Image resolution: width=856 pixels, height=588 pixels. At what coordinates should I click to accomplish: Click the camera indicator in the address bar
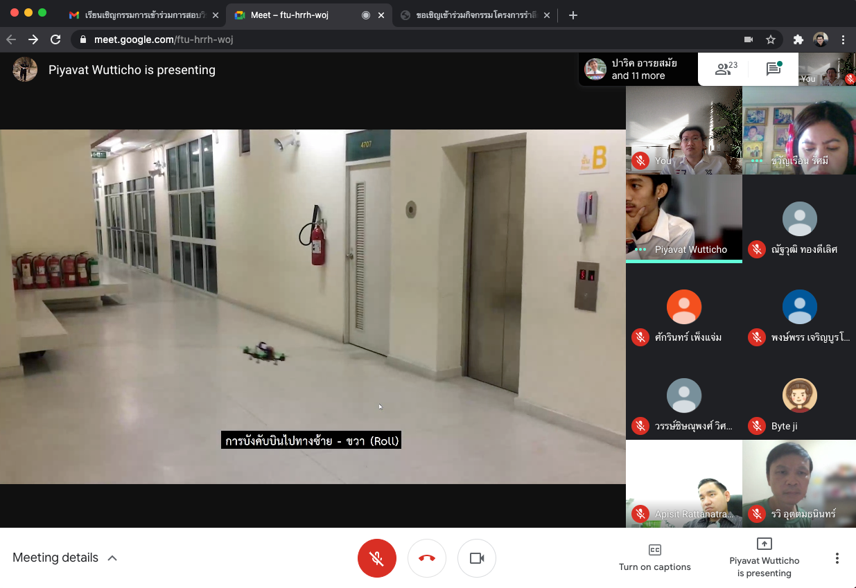click(x=749, y=39)
